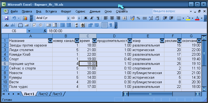Select the Label (Aa) form control

tap(6, 25)
